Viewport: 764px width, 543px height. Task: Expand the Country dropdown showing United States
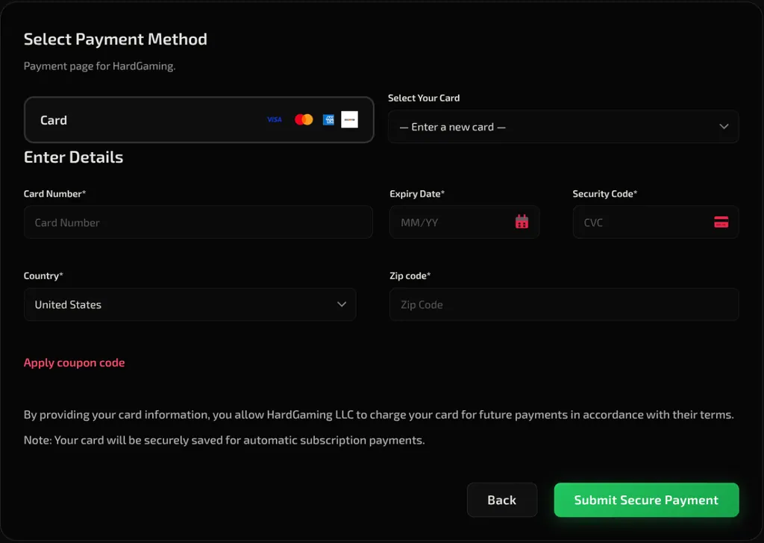190,304
